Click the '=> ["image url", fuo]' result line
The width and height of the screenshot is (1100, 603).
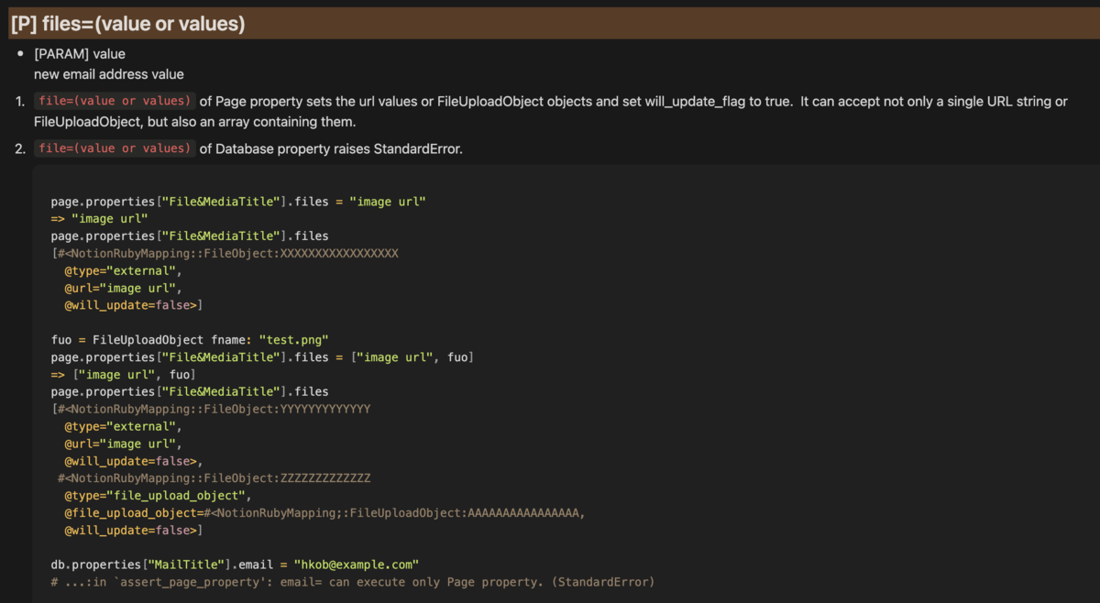tap(123, 374)
